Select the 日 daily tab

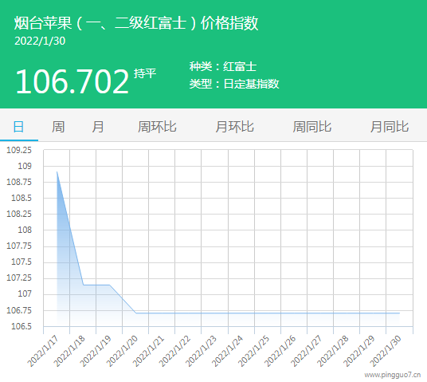18,127
